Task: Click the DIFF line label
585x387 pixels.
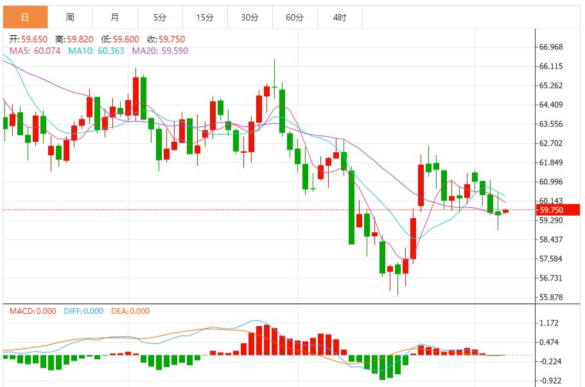Action: coord(83,311)
